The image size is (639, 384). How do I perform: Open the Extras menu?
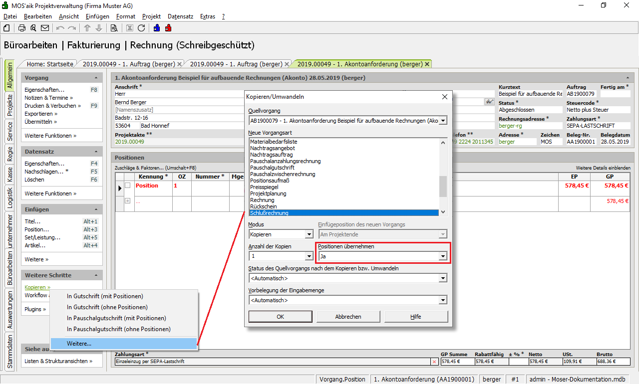click(x=207, y=16)
